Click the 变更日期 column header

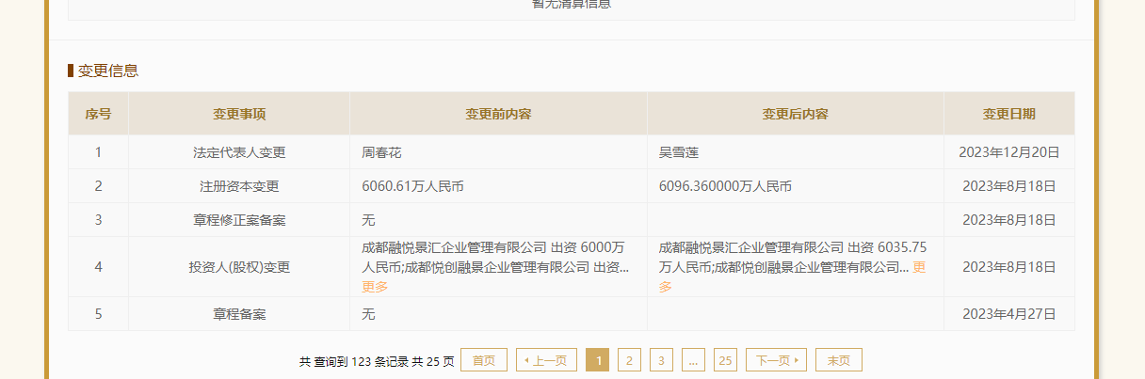point(1008,114)
